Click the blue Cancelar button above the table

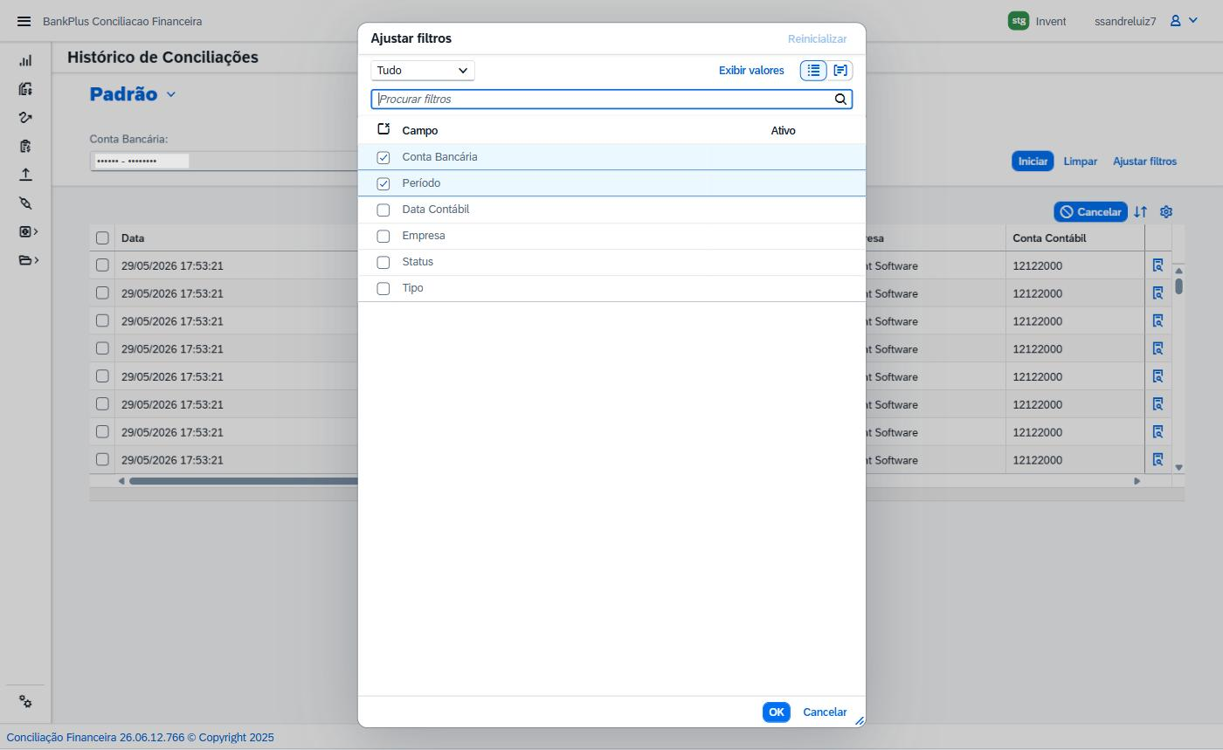(1090, 212)
